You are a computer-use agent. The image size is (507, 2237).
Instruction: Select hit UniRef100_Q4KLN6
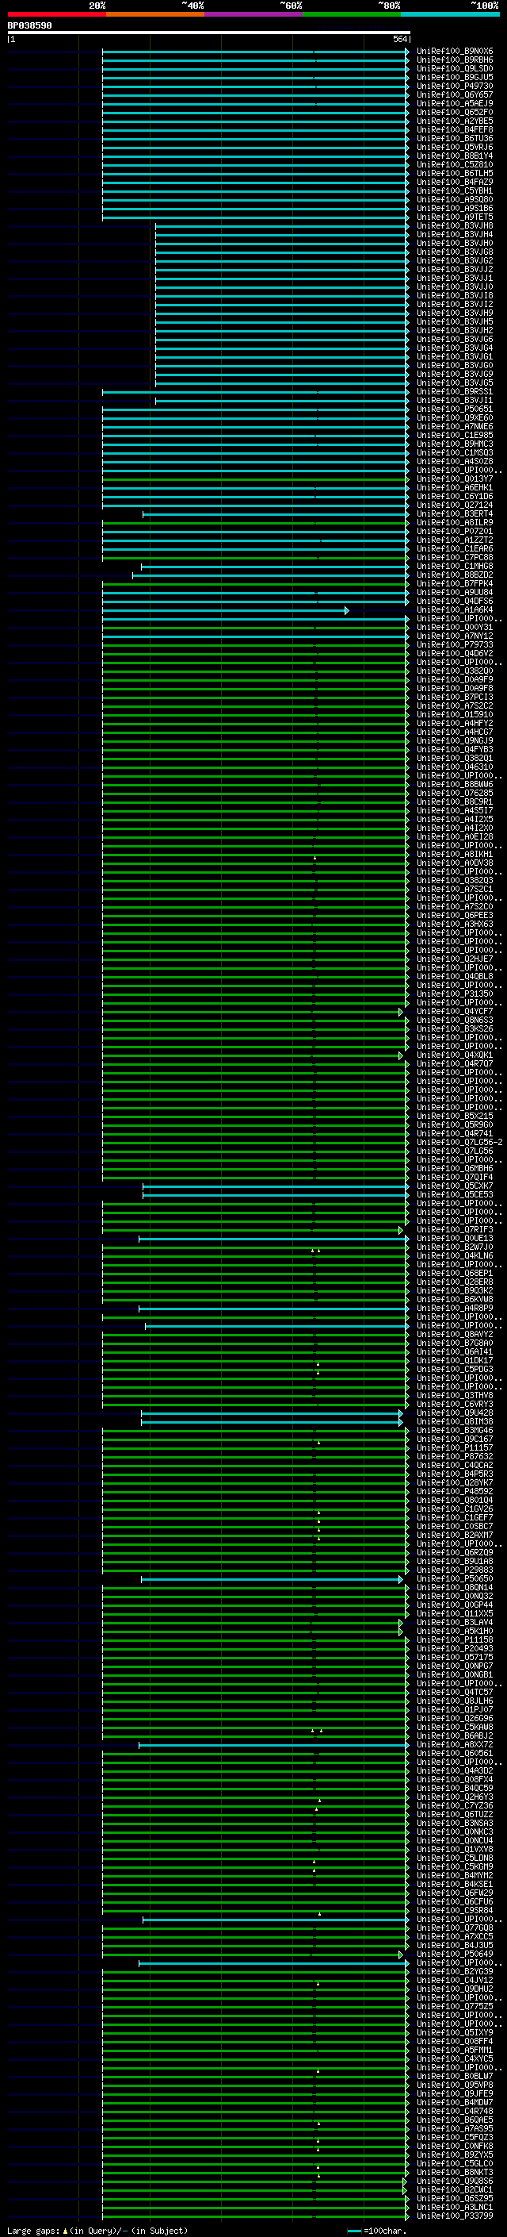tap(455, 1255)
